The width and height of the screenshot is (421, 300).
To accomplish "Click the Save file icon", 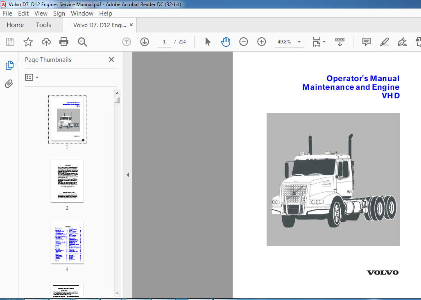I will coord(10,42).
